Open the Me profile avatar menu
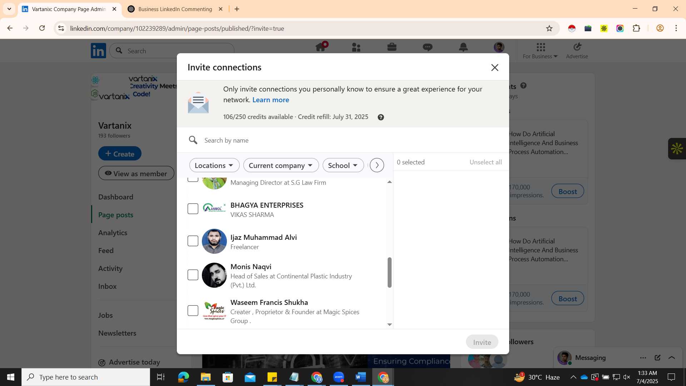 coord(499,47)
